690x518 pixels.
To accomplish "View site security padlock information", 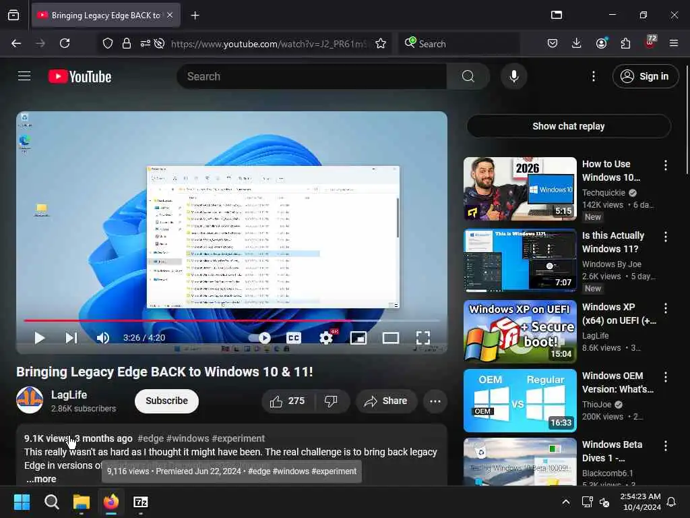I will [127, 43].
